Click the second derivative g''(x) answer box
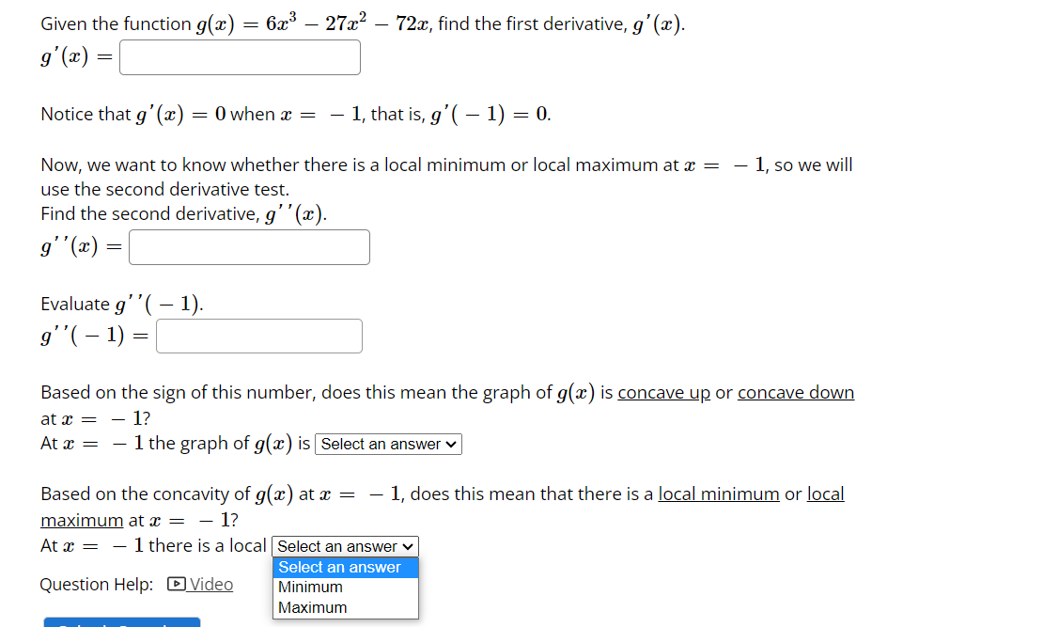The width and height of the screenshot is (1043, 627). (x=249, y=247)
